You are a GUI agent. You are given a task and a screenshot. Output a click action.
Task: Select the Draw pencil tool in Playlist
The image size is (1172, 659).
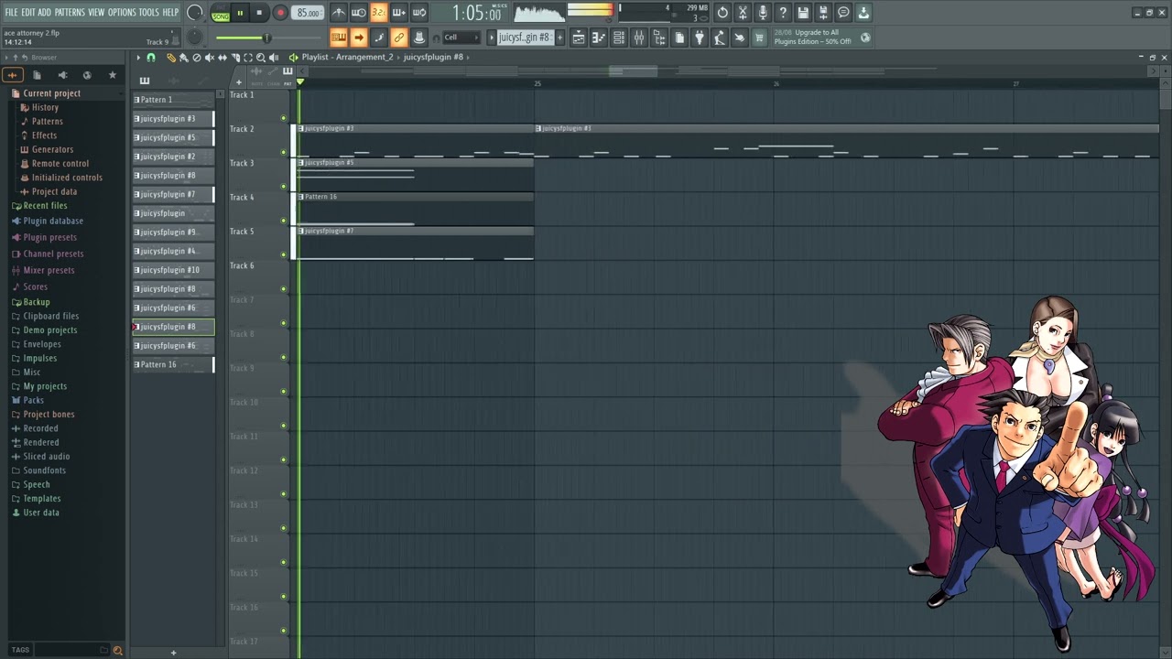coord(171,58)
